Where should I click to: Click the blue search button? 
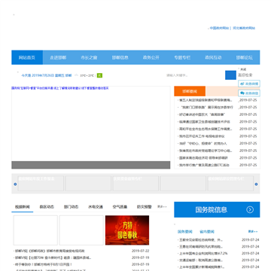pos(230,75)
